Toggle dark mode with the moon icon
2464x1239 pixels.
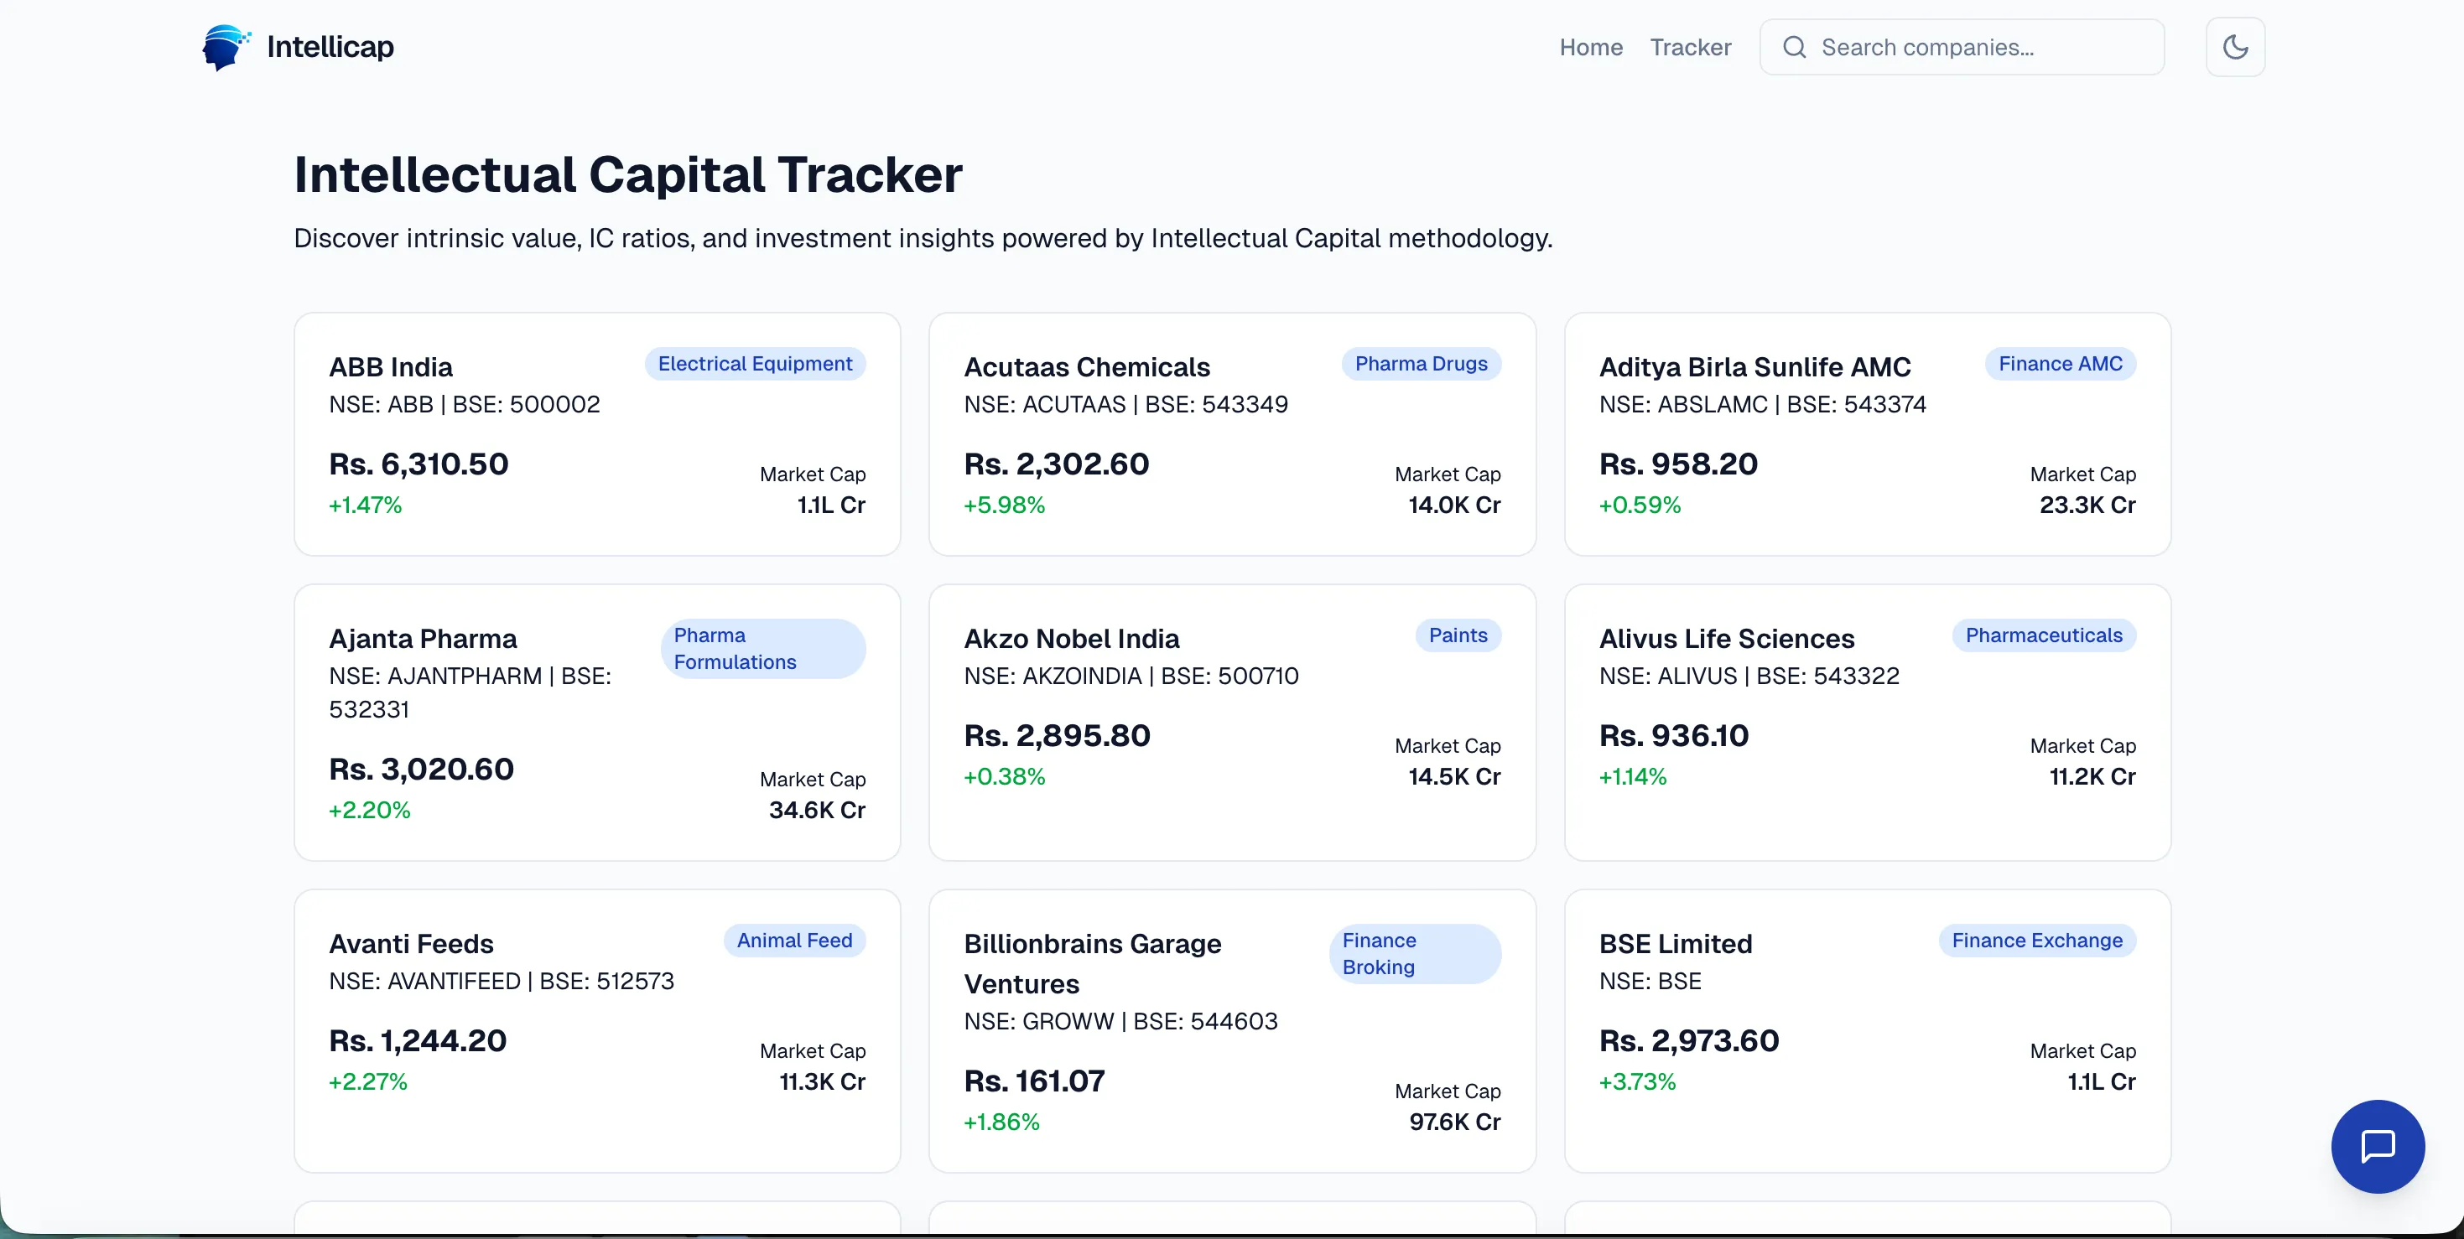click(2234, 47)
